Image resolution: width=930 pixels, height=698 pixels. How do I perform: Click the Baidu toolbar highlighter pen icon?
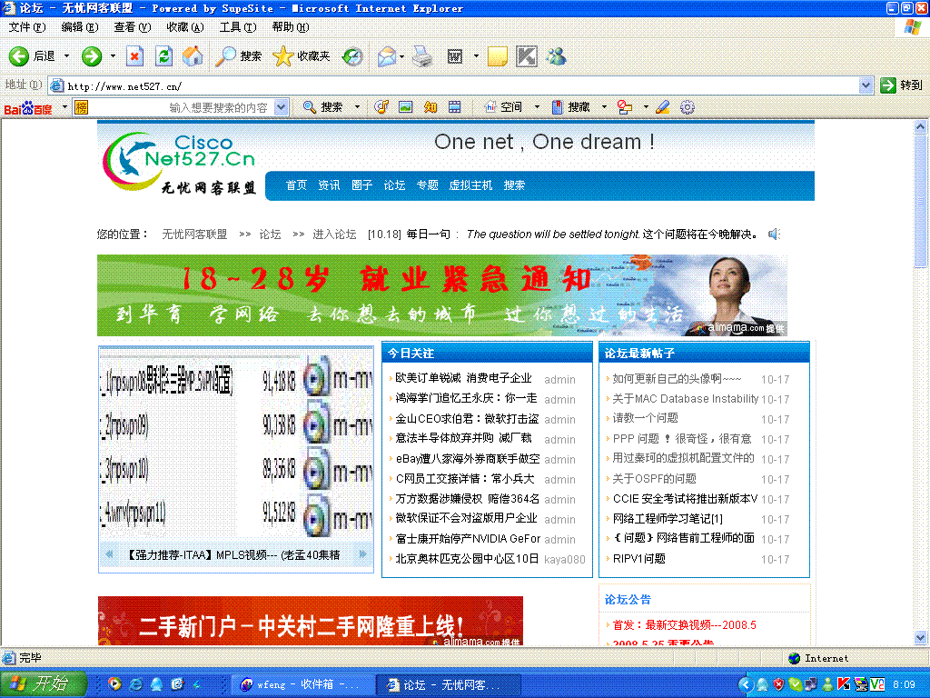click(x=662, y=107)
